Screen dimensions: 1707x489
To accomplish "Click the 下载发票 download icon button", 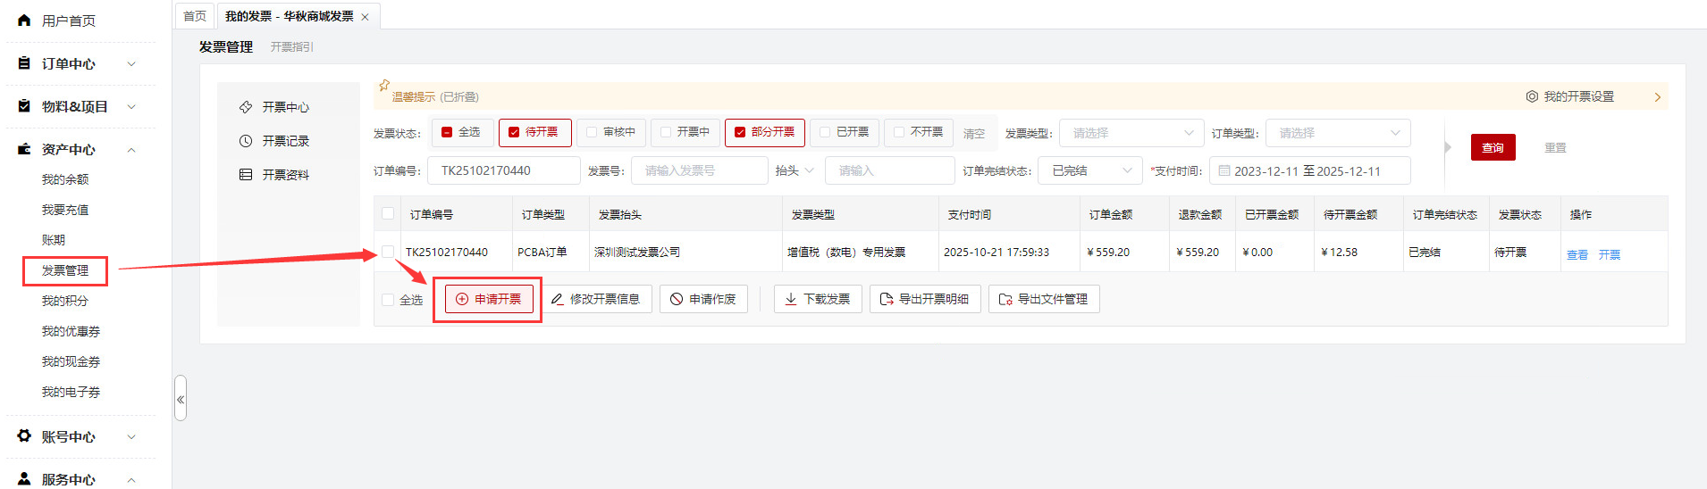I will pos(817,299).
